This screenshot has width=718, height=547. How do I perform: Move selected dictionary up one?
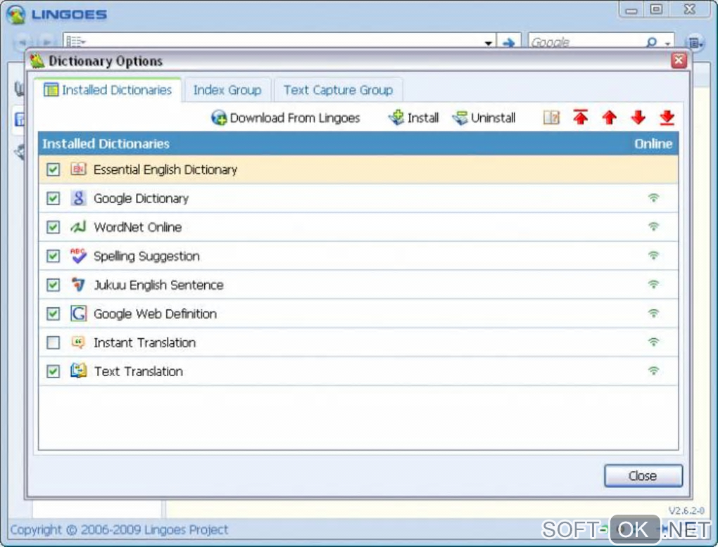click(x=610, y=118)
